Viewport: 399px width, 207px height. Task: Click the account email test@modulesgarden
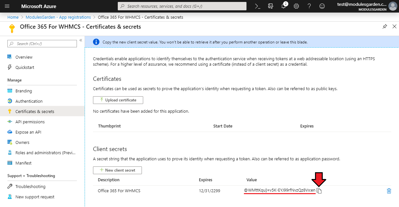362,4
